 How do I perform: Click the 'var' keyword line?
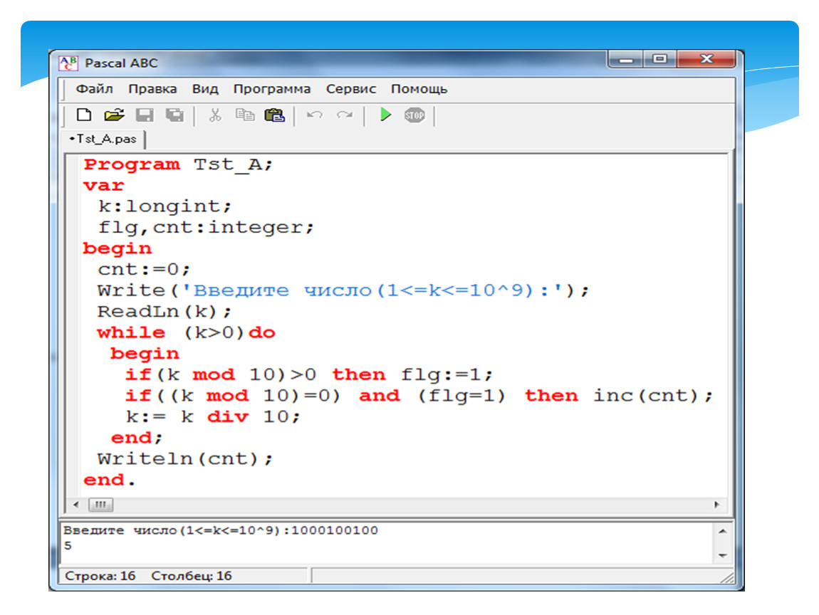pyautogui.click(x=103, y=185)
